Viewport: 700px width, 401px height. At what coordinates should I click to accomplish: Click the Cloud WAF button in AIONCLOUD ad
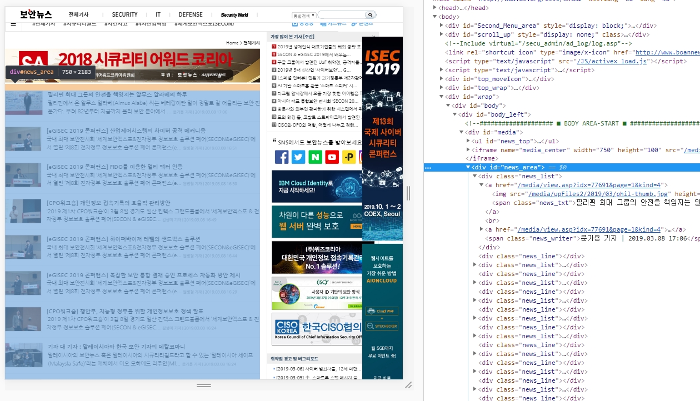coord(382,311)
